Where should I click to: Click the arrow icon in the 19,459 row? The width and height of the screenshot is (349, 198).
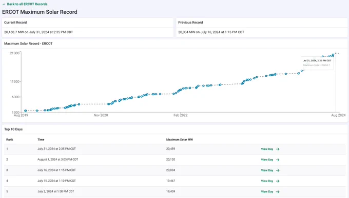(278, 192)
